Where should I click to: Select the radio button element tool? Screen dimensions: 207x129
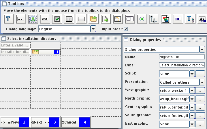[x=142, y=19]
